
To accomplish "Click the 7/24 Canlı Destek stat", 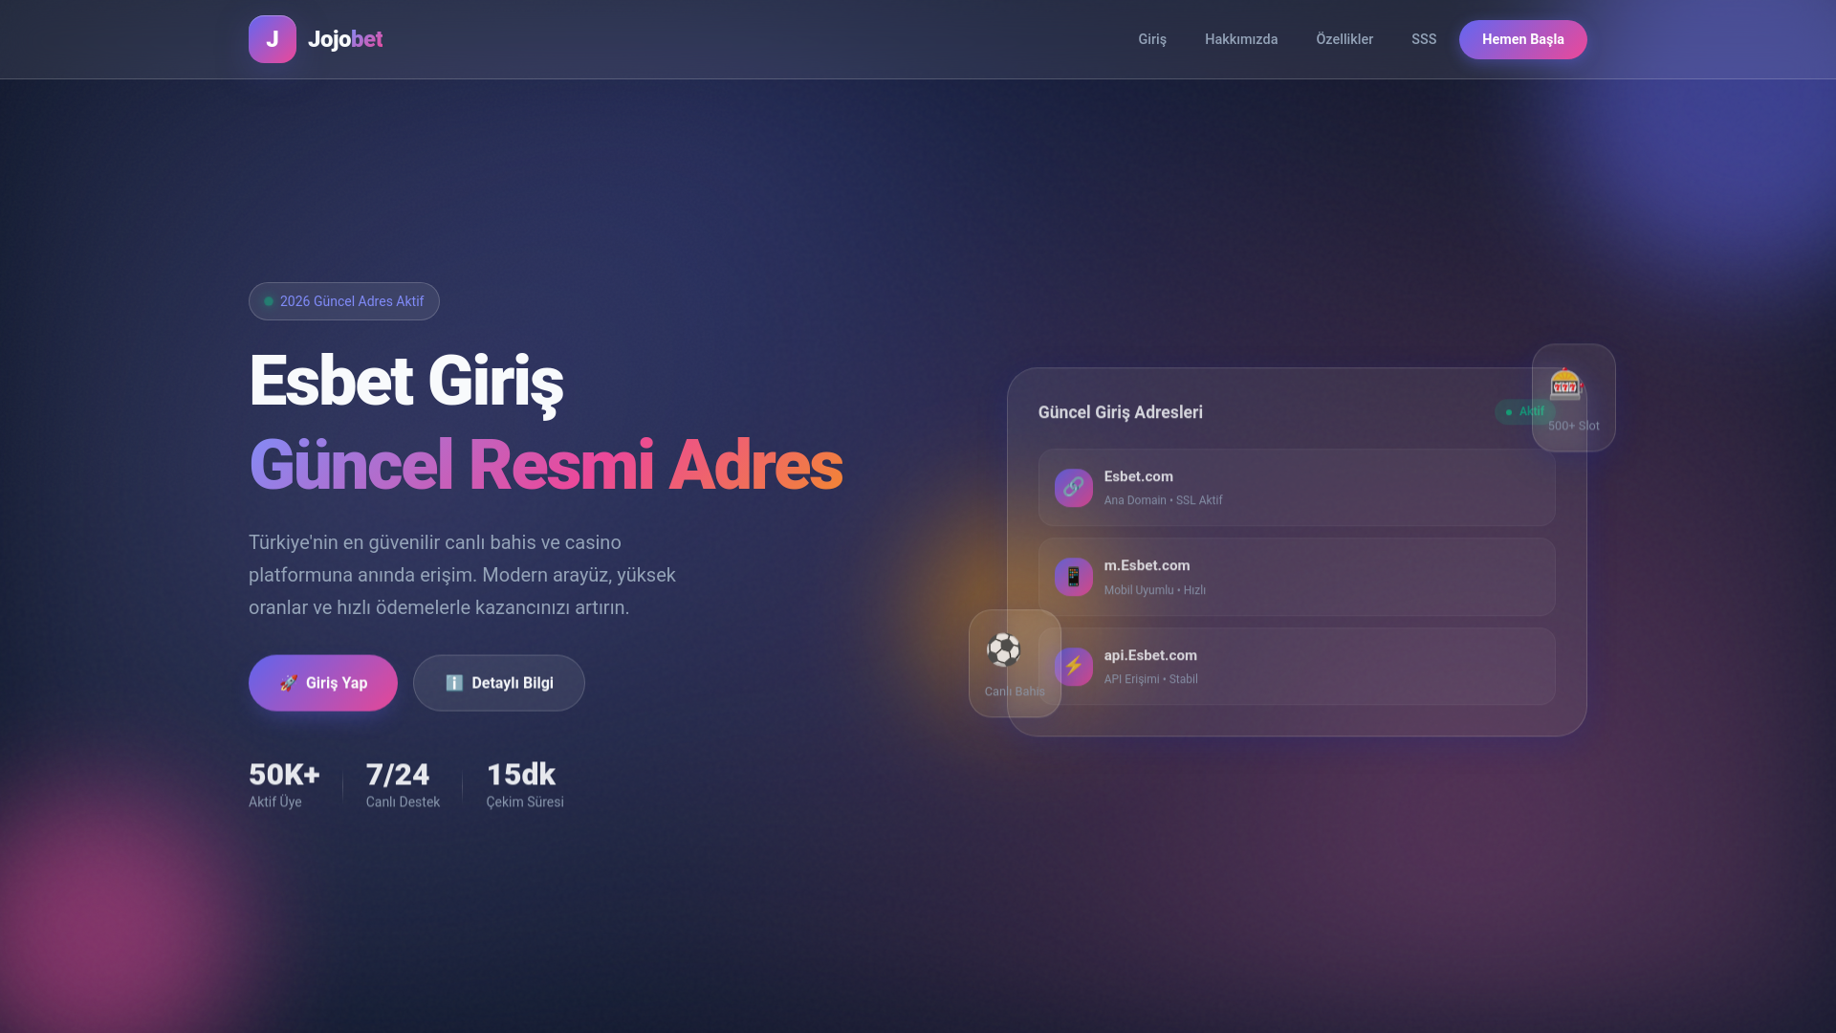I will pos(403,784).
